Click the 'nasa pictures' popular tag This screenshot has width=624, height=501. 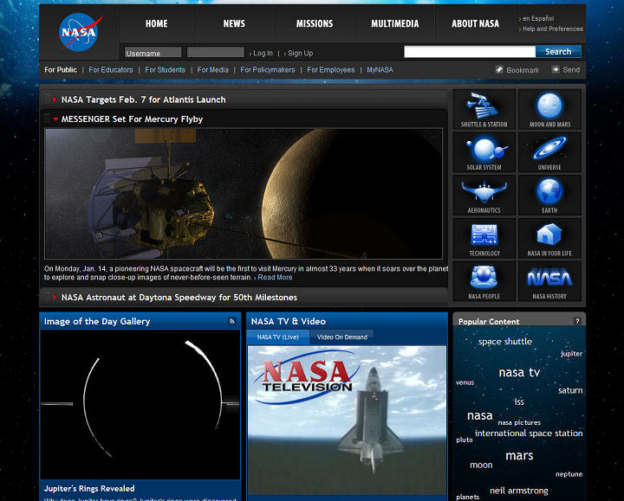coord(519,423)
